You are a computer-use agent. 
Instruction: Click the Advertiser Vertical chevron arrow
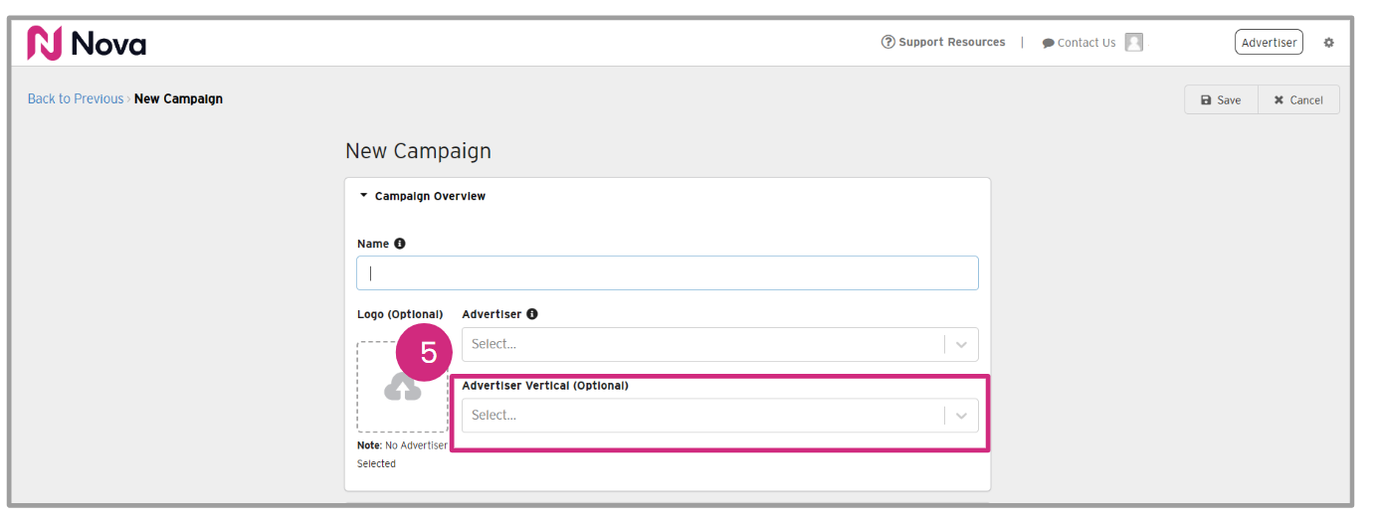click(x=961, y=416)
